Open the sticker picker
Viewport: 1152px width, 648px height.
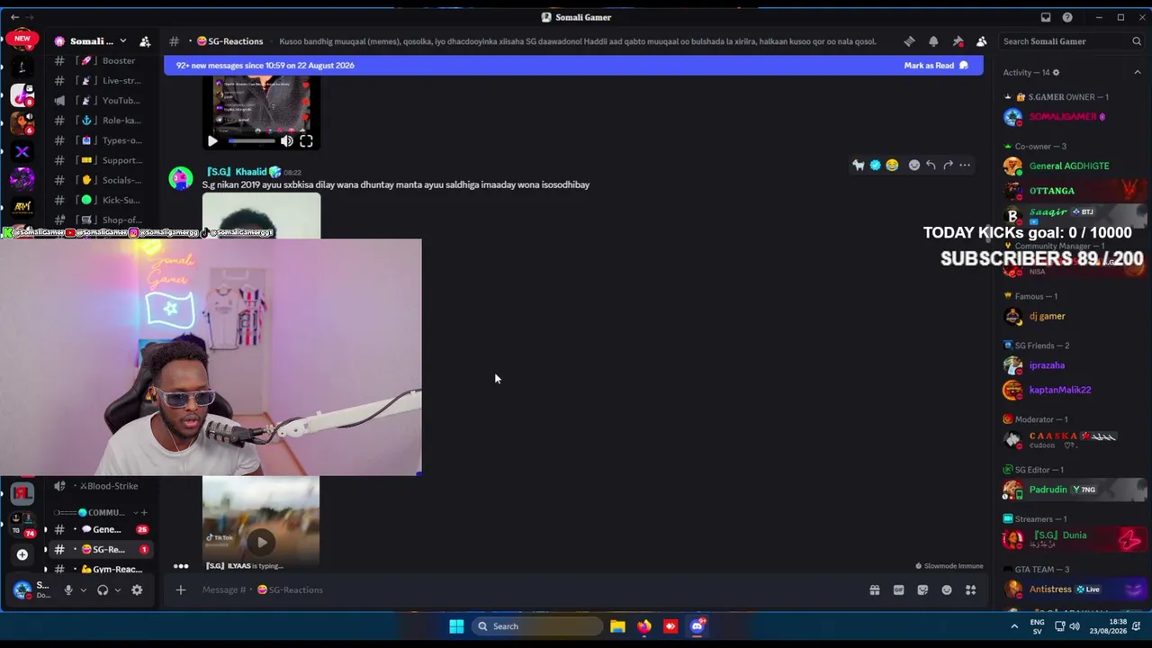(x=922, y=590)
